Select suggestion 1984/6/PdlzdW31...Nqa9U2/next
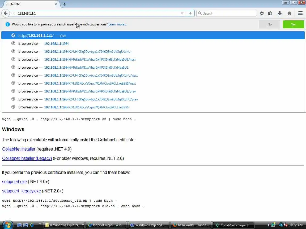The width and height of the screenshot is (306, 229). coord(153,59)
